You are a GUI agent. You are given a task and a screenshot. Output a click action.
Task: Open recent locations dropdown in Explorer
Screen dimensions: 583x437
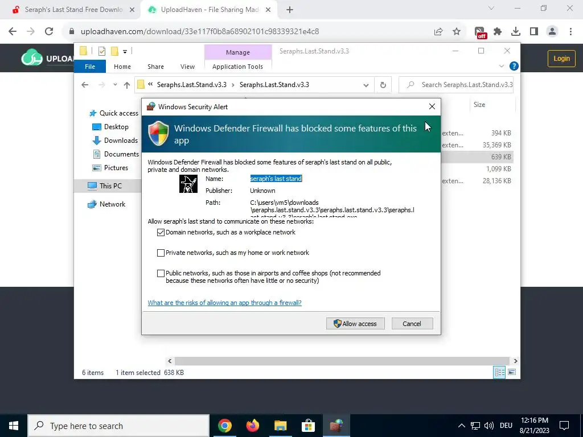click(115, 85)
